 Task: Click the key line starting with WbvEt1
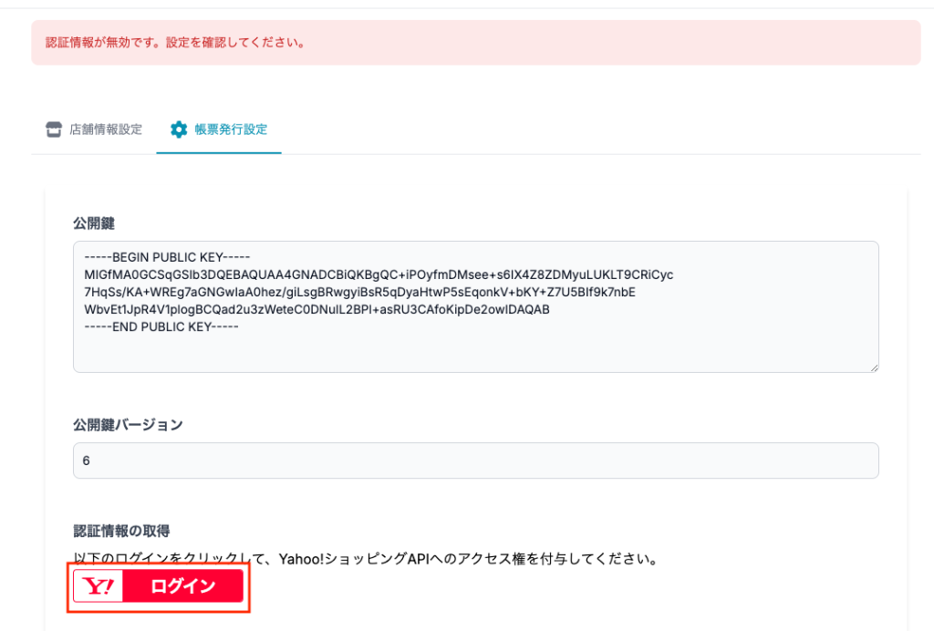317,309
